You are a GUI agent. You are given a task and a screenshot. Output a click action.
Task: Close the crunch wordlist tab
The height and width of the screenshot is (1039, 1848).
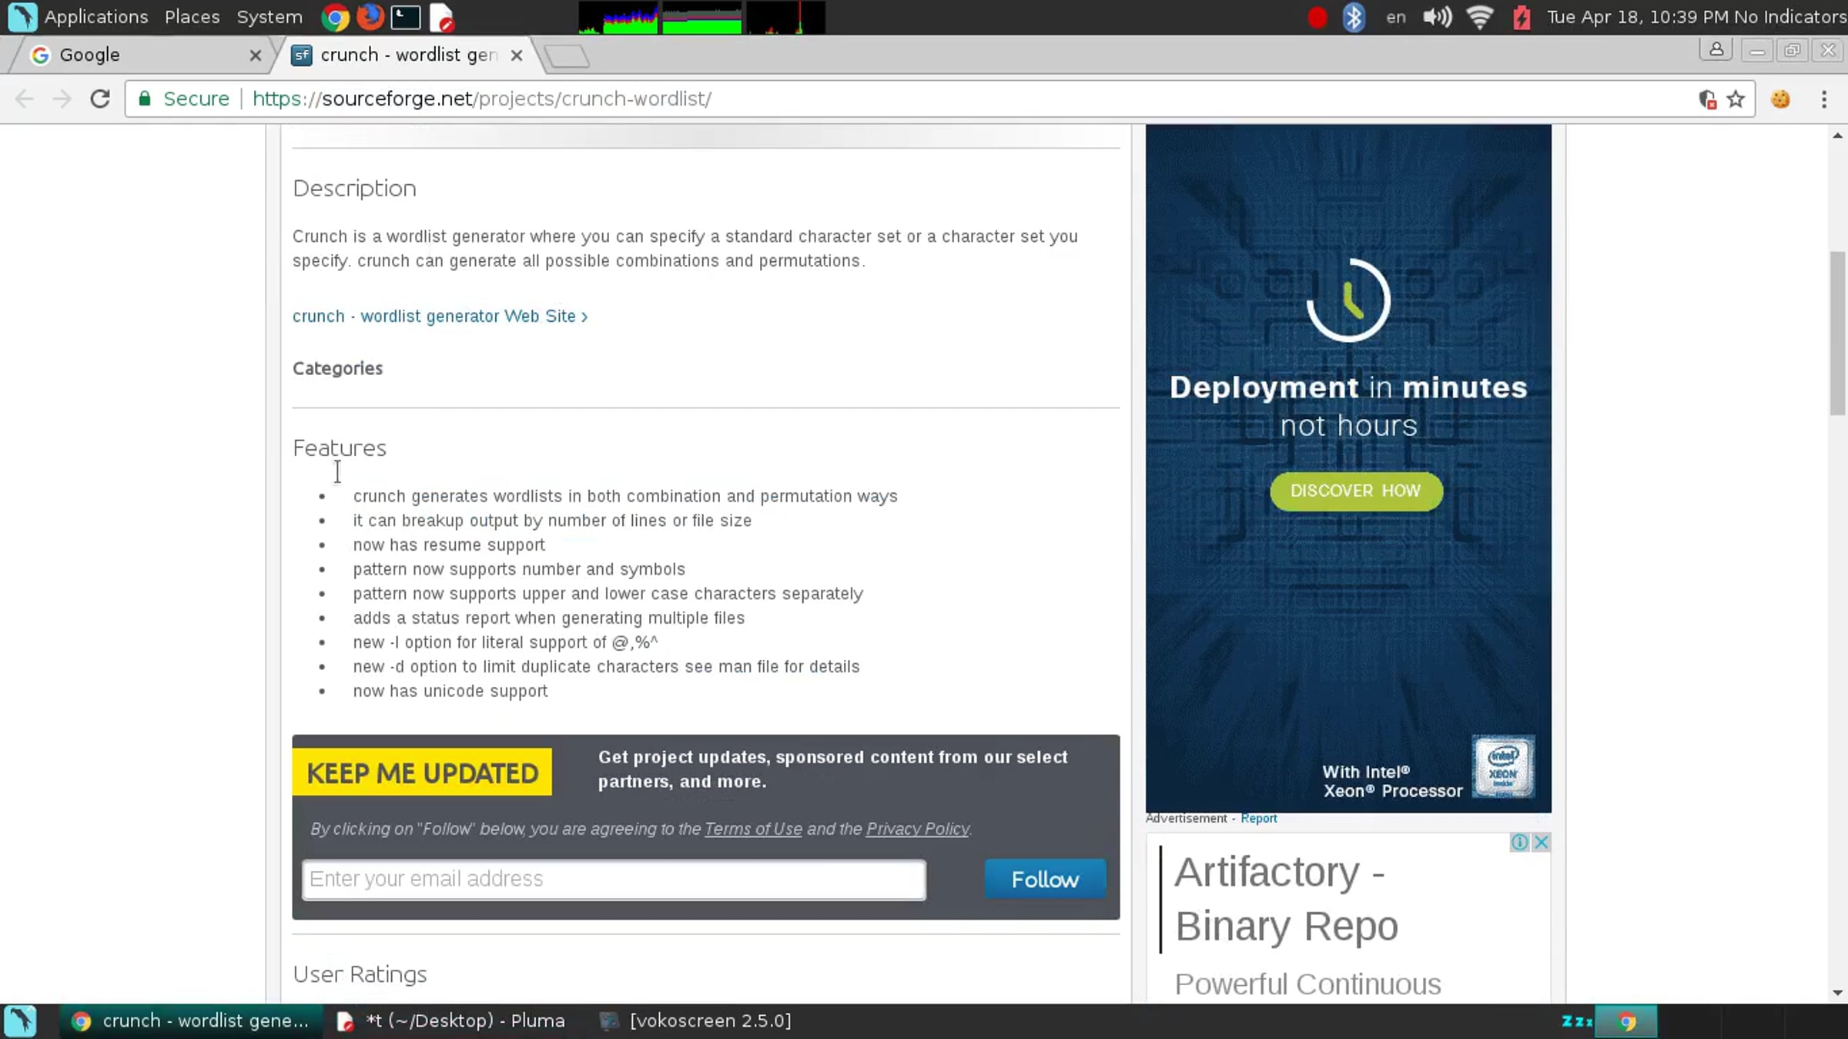(517, 55)
